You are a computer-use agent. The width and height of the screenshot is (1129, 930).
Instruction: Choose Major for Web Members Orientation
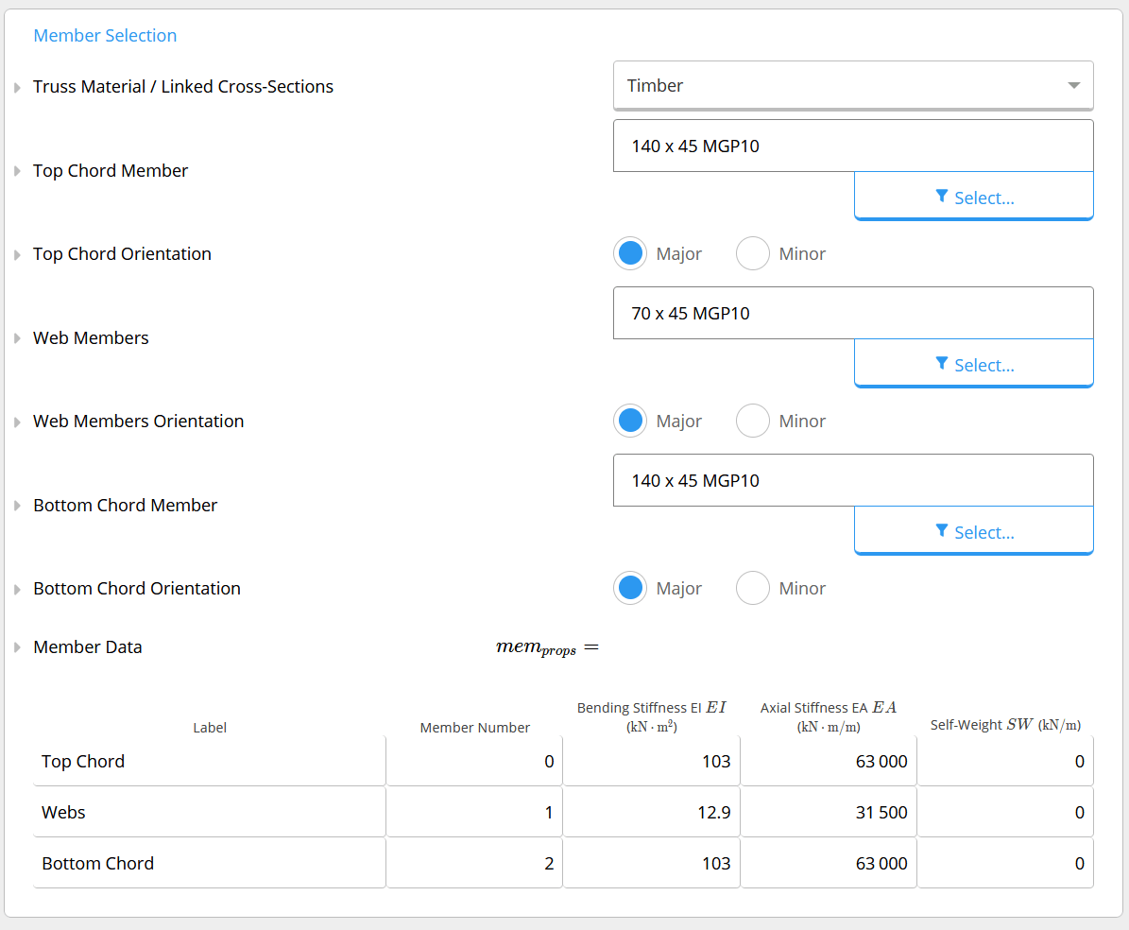(630, 421)
